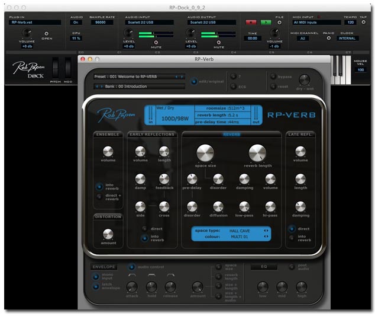This screenshot has width=375, height=316.
Task: Open the AUDIO INPUT Scarlett 2i2 USB selector
Action: pos(150,23)
